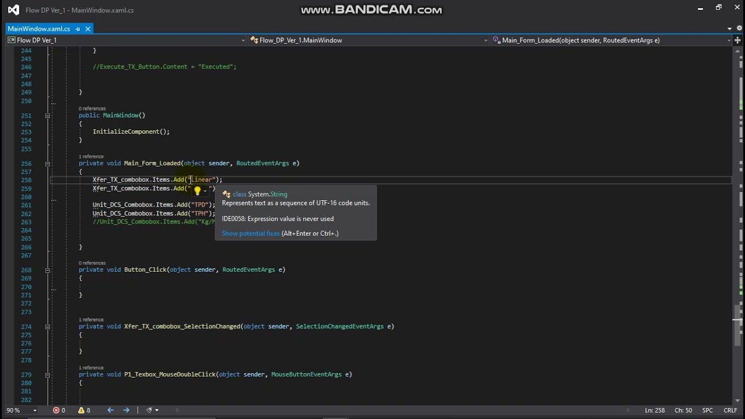Image resolution: width=745 pixels, height=419 pixels.
Task: Click the C# project icon in navigation bar
Action: tap(12, 40)
